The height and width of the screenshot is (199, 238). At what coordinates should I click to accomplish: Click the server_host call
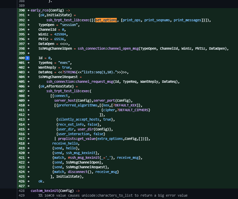point(65,101)
